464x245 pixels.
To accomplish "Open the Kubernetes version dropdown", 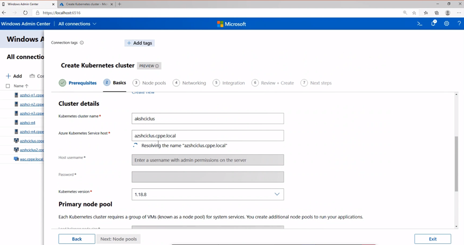I will tap(208, 194).
